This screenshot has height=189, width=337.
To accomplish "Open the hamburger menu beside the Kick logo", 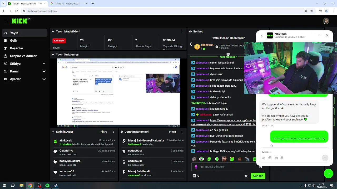I will [6, 21].
